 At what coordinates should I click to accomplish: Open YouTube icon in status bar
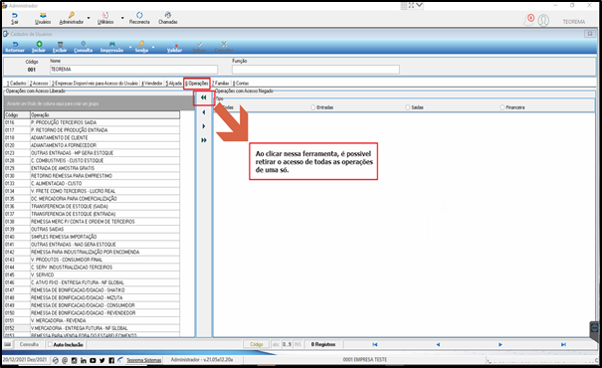(x=93, y=360)
